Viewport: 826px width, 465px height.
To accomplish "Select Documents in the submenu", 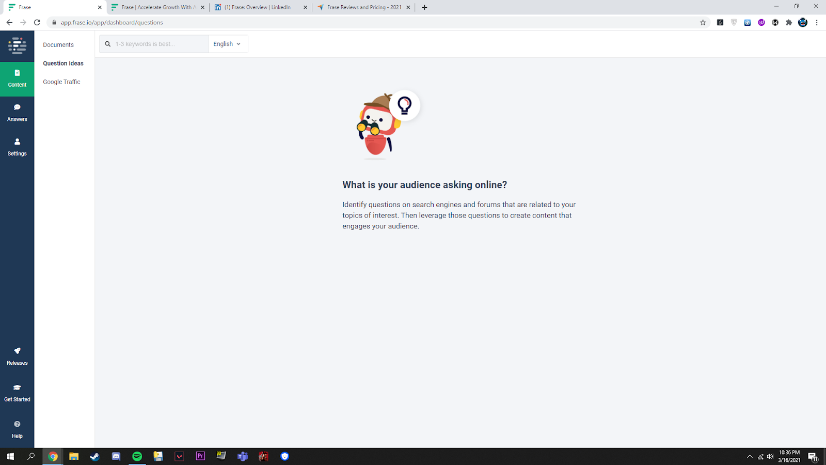I will pos(58,45).
